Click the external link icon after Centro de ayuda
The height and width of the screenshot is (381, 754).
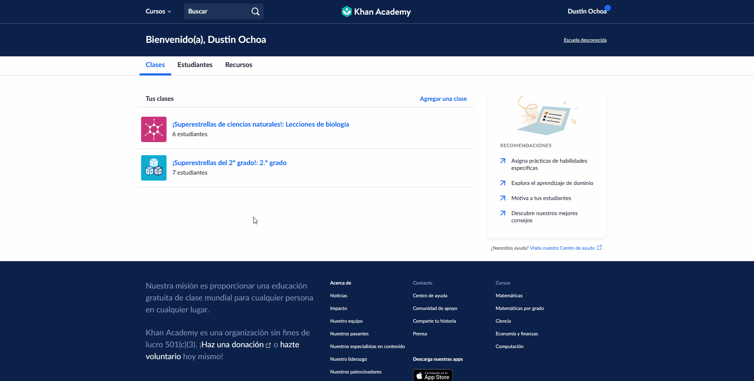(x=599, y=248)
